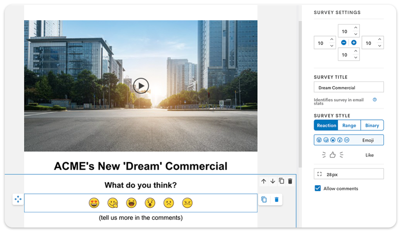Decrease top padding value
401x233 pixels.
(x=356, y=34)
